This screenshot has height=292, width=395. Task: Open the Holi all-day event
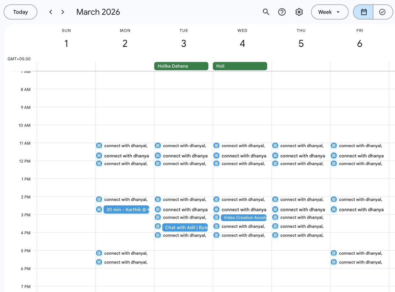[x=240, y=66]
